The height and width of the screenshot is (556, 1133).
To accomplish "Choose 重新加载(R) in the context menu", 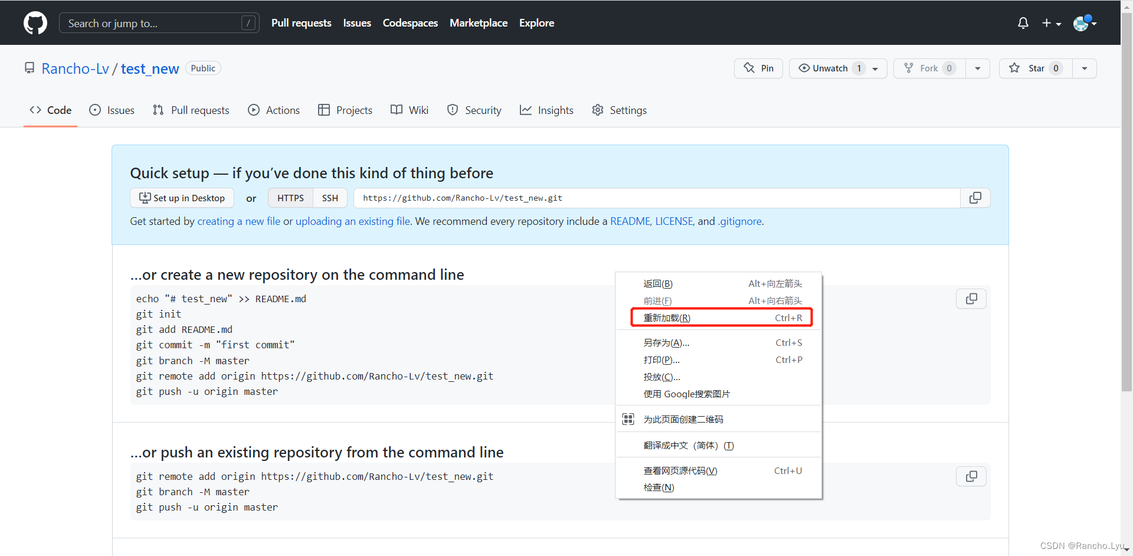I will click(719, 318).
